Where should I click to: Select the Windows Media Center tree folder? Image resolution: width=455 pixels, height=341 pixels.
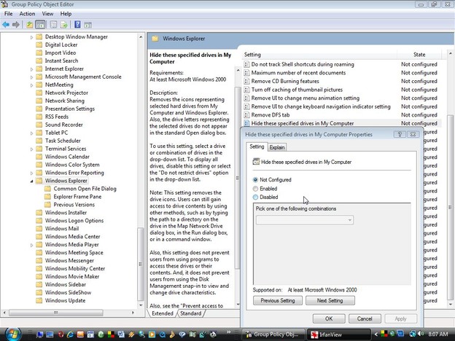click(72, 237)
